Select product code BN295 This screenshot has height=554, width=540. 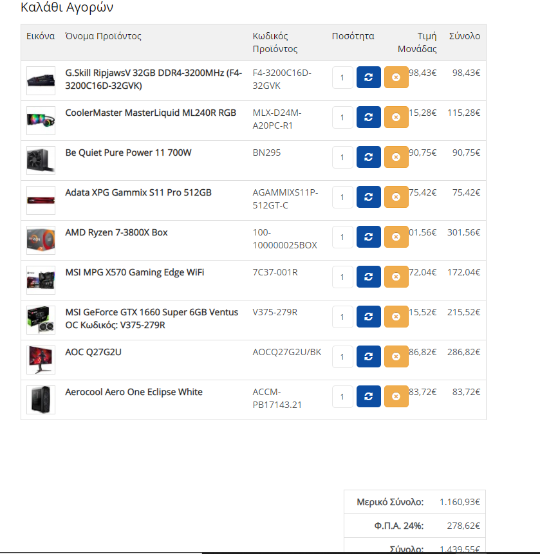[x=266, y=152]
